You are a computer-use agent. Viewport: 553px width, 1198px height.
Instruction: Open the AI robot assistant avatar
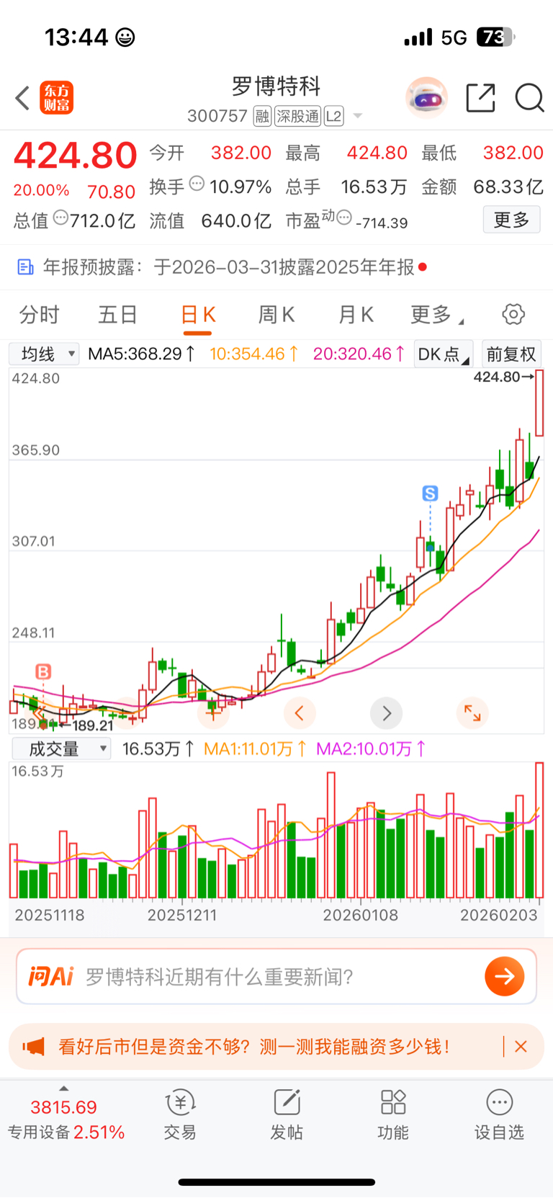427,98
